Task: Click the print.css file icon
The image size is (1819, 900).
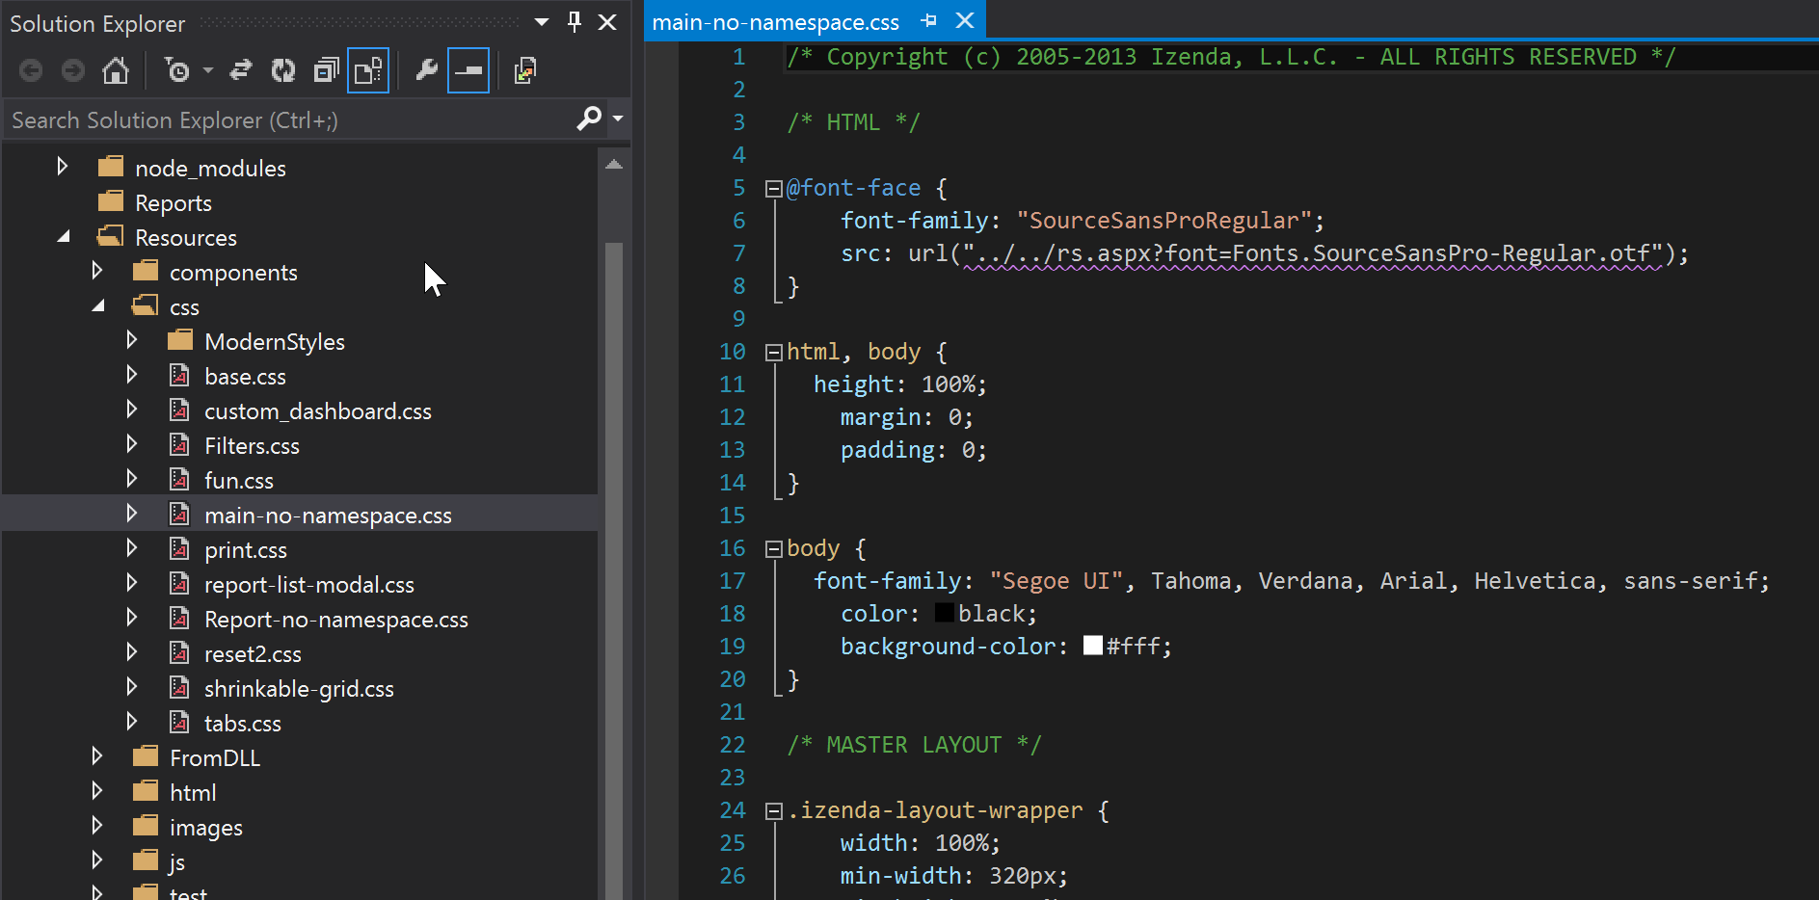Action: (x=179, y=549)
